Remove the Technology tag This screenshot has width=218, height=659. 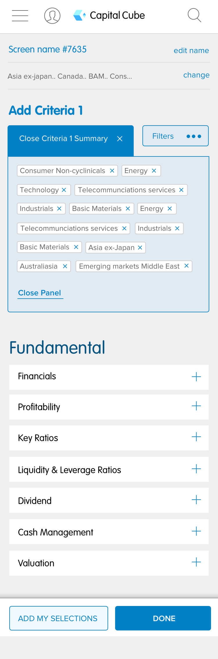[x=64, y=190]
